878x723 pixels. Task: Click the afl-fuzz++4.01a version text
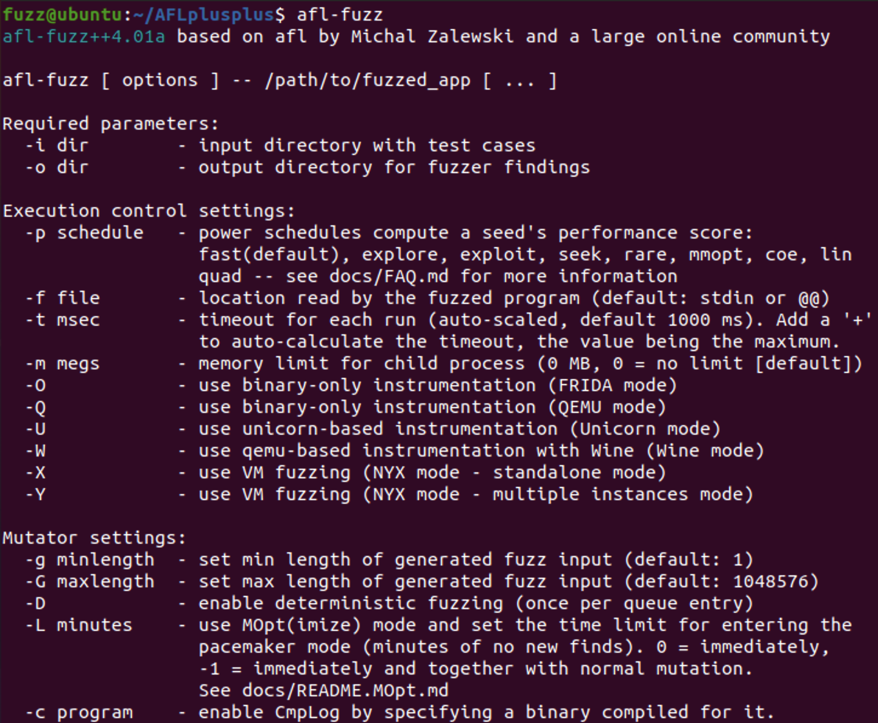coord(84,36)
